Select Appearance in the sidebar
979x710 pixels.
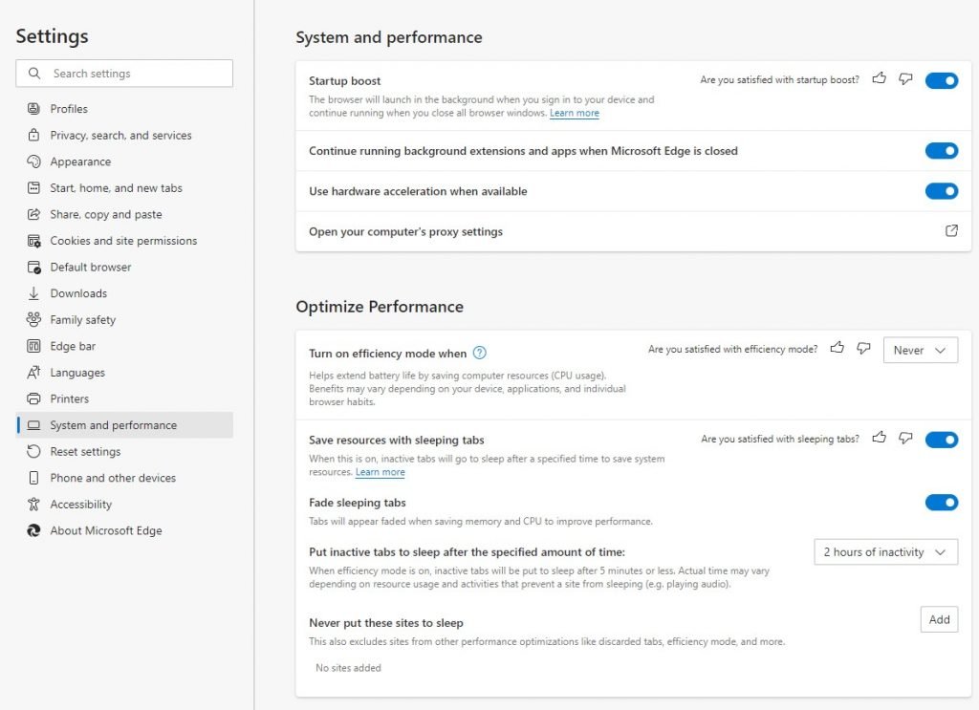coord(125,161)
